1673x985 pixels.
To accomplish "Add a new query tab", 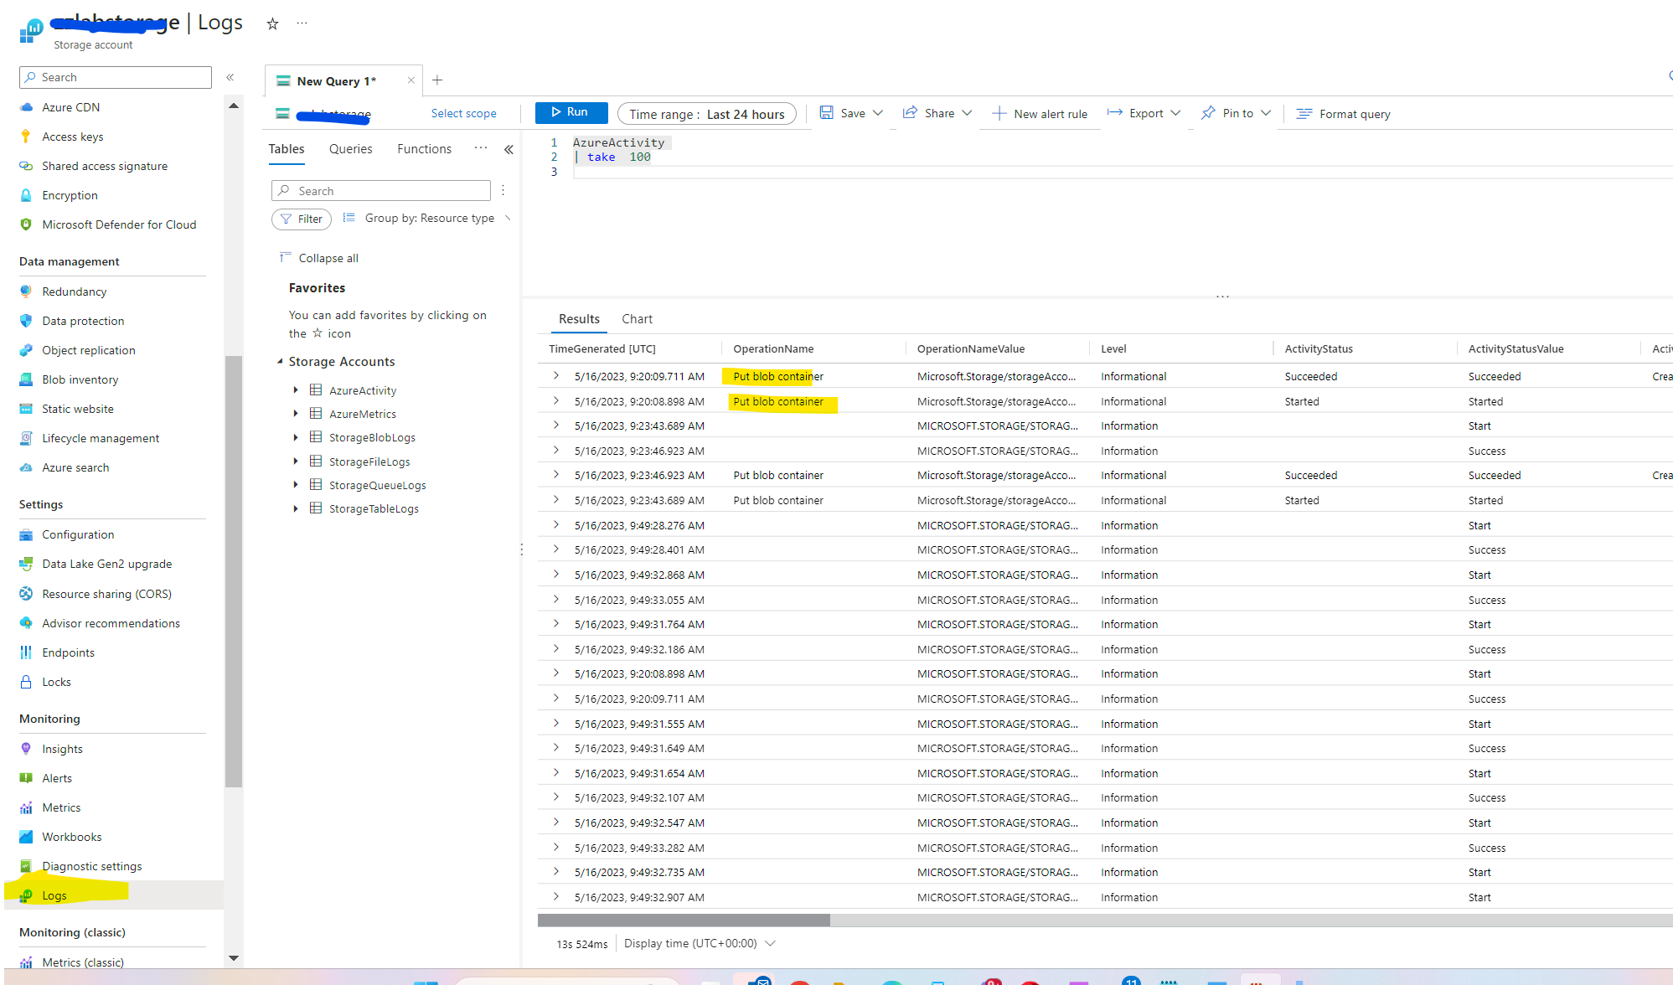I will point(437,80).
